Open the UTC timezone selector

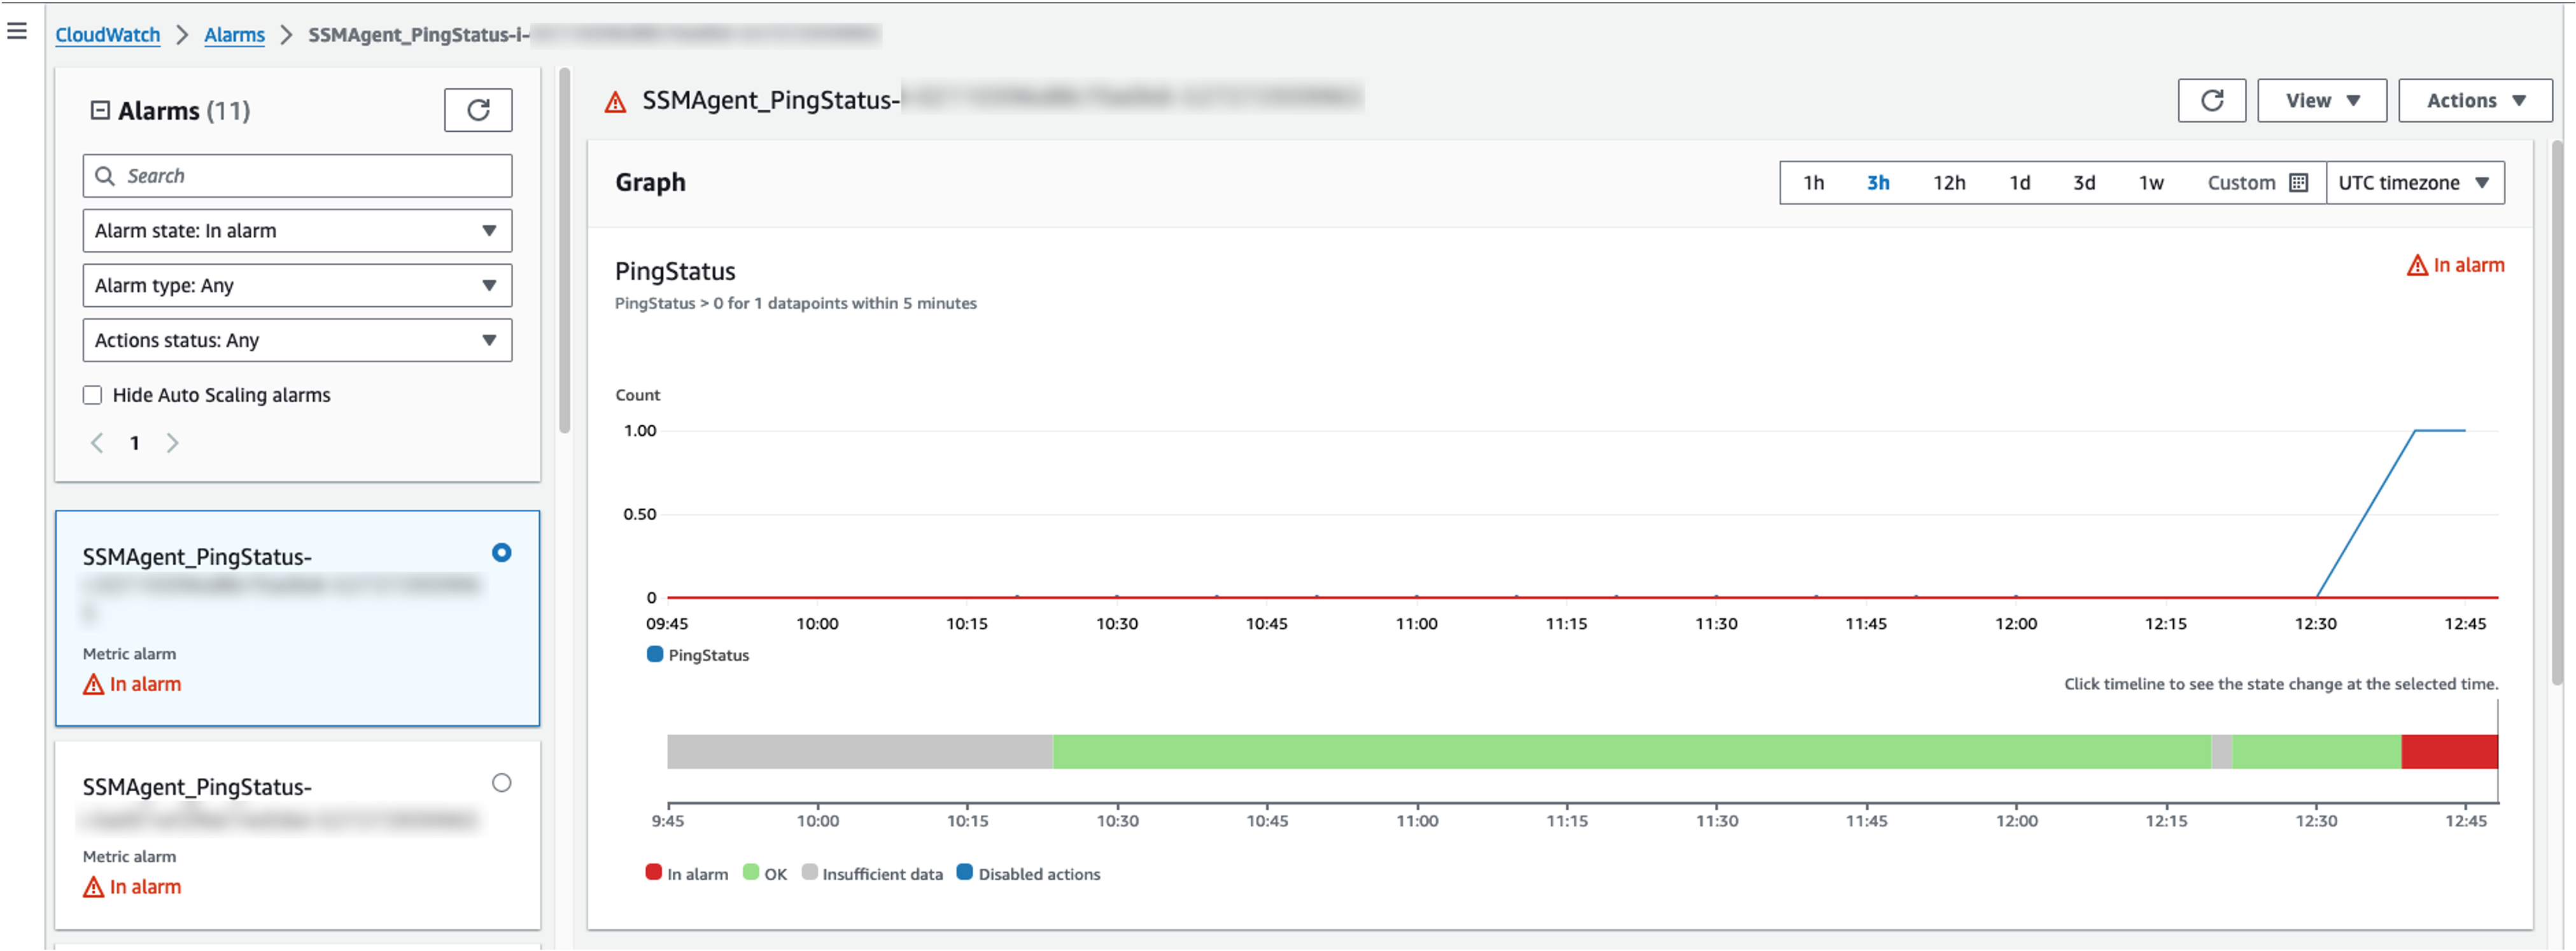2415,182
